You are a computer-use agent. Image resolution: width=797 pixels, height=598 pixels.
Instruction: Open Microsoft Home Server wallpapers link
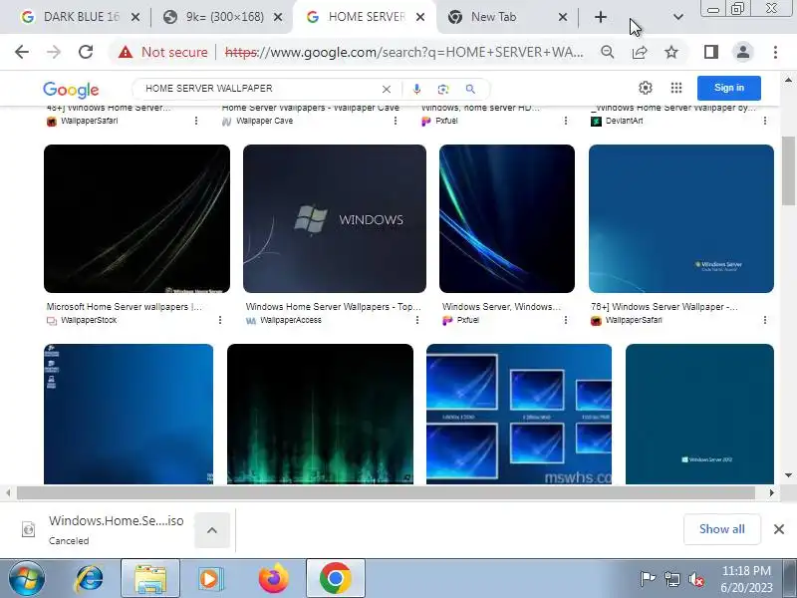point(124,307)
